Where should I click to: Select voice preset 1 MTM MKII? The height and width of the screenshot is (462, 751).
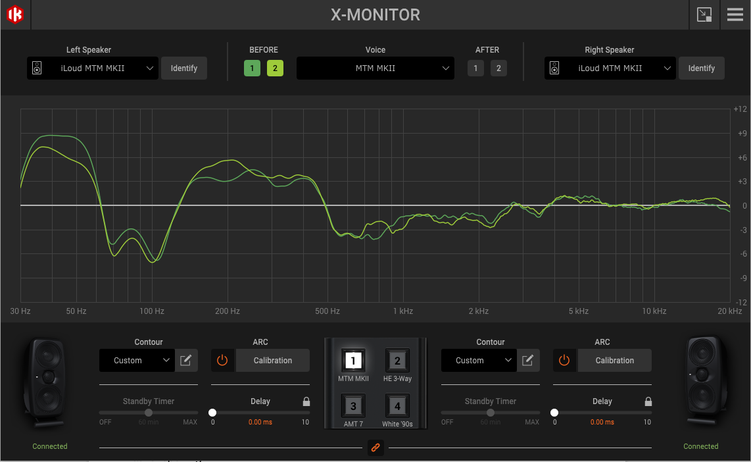tap(353, 361)
